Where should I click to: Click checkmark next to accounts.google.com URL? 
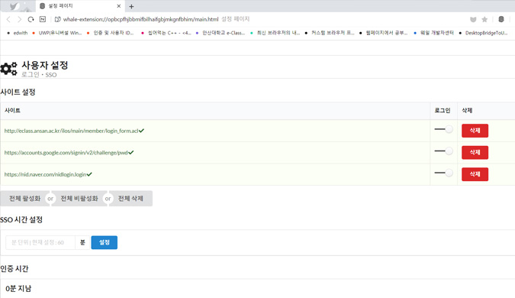tap(131, 152)
